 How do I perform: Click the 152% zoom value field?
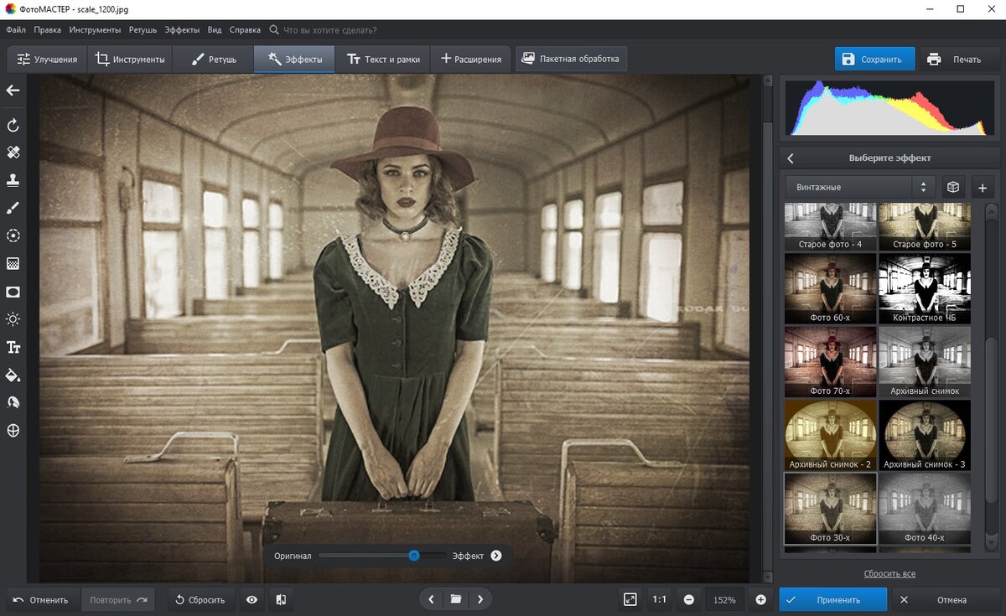coord(724,600)
